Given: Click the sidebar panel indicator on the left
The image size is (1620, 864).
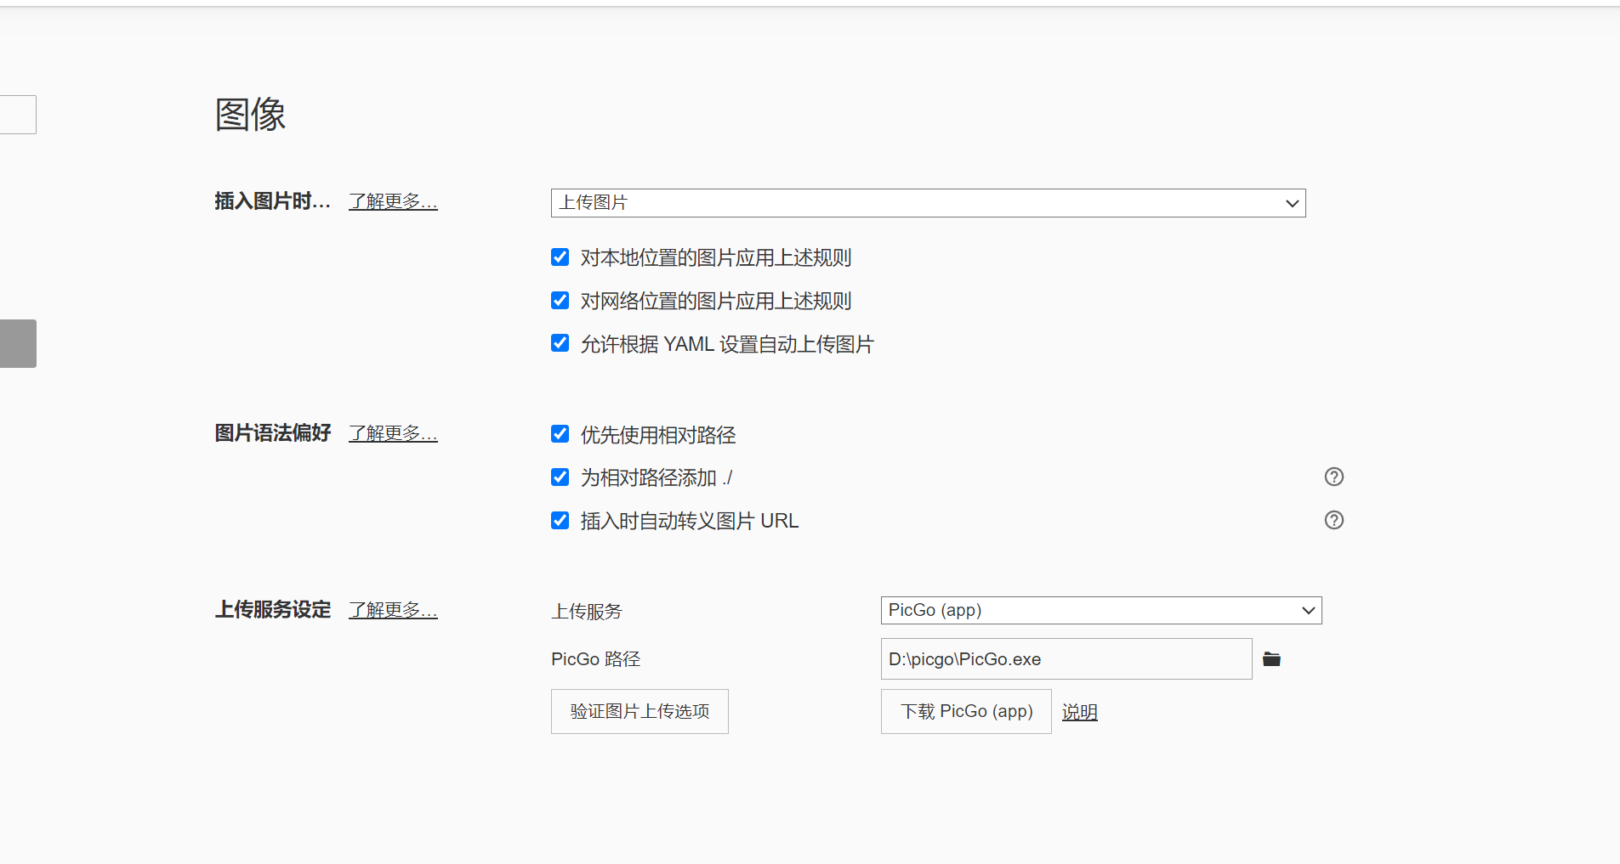Looking at the screenshot, I should tap(18, 342).
